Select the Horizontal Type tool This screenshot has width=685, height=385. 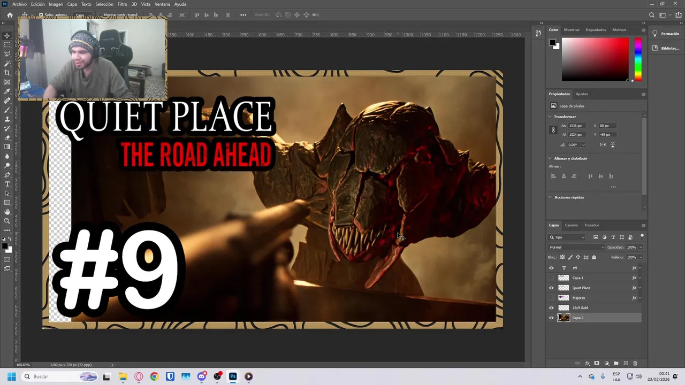[7, 184]
